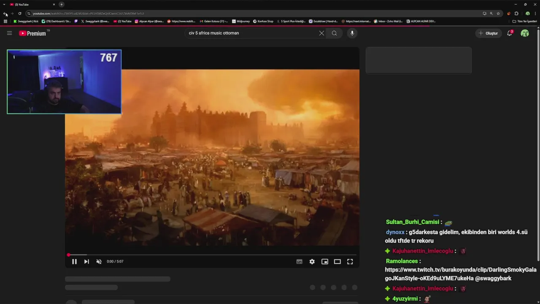Screen dimensions: 540x304
Task: Close the (3) YouTube tab
Action: click(54, 4)
